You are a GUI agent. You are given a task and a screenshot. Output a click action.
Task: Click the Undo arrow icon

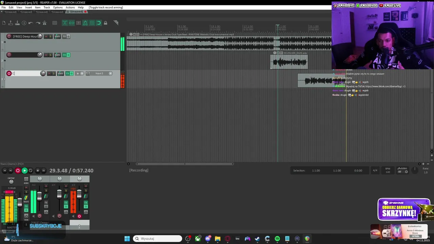click(31, 23)
